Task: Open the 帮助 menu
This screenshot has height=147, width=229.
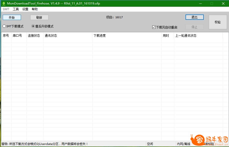Action: 35,9
